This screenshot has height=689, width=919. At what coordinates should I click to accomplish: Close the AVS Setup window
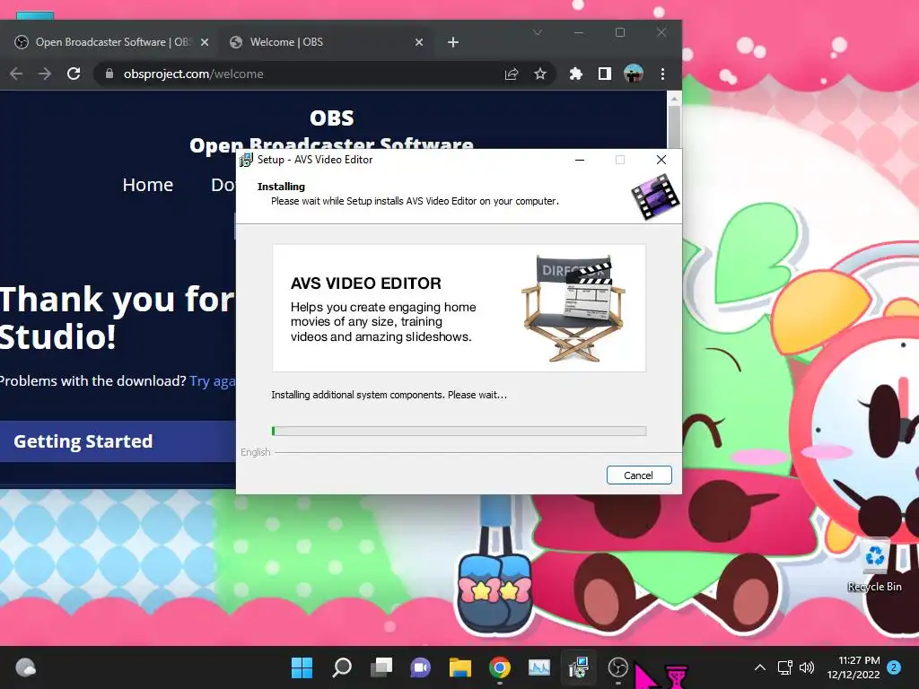(x=661, y=160)
